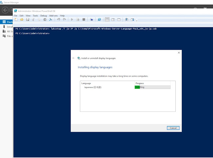Click the Installing display languages heading

[95, 67]
